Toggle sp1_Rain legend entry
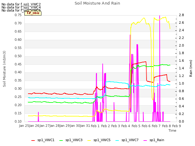Viewport: 195px width, 146px height. pos(154,140)
